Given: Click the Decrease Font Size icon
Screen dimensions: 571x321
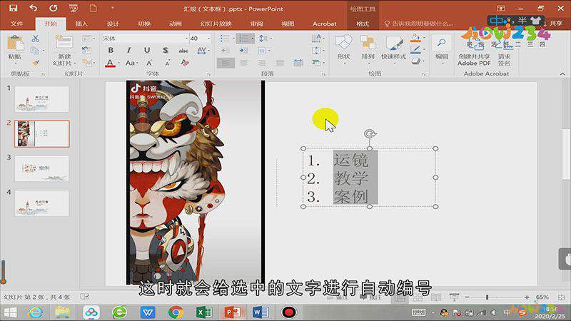Looking at the screenshot, I should pos(167,63).
